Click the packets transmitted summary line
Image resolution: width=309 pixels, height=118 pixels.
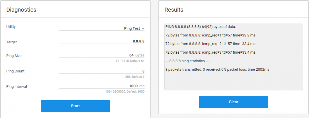[x=217, y=70]
